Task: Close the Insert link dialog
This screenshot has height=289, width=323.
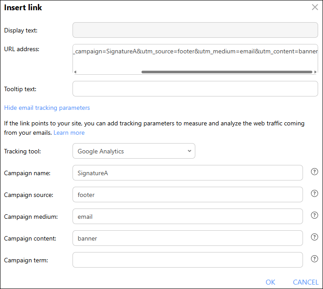Action: [315, 7]
